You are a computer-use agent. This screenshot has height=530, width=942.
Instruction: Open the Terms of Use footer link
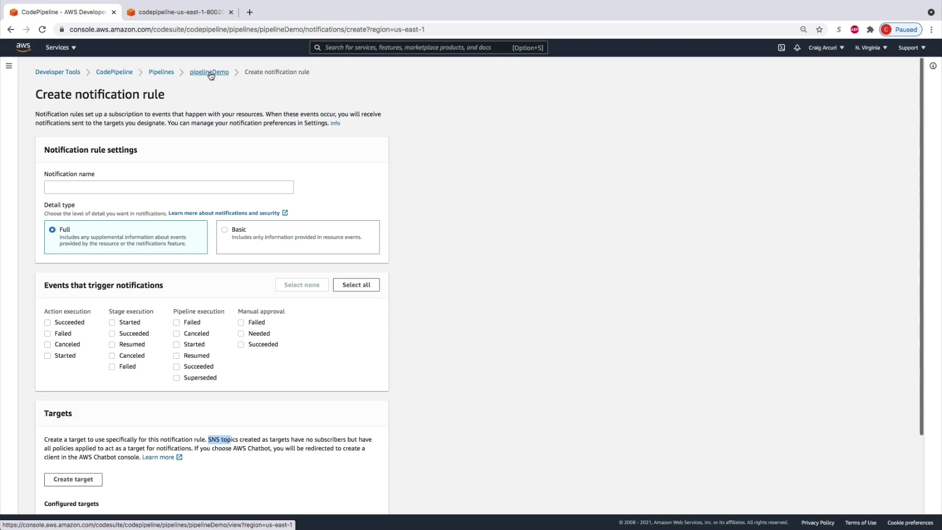pos(861,523)
